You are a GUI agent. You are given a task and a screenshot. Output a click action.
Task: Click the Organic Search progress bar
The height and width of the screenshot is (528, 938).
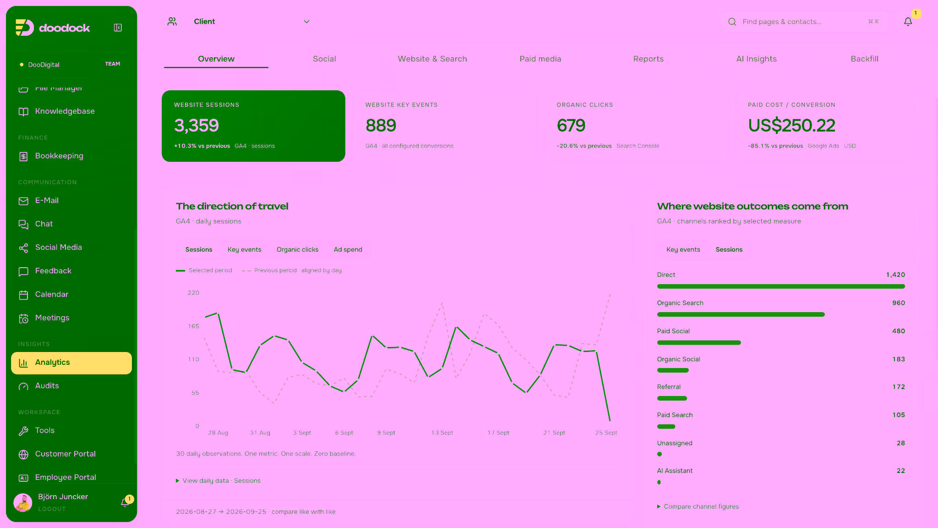741,314
